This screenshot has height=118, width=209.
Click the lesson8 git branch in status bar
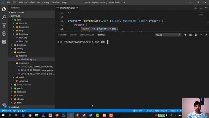[7, 111]
